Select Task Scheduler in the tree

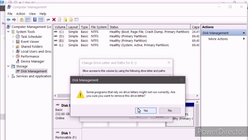click(x=31, y=37)
